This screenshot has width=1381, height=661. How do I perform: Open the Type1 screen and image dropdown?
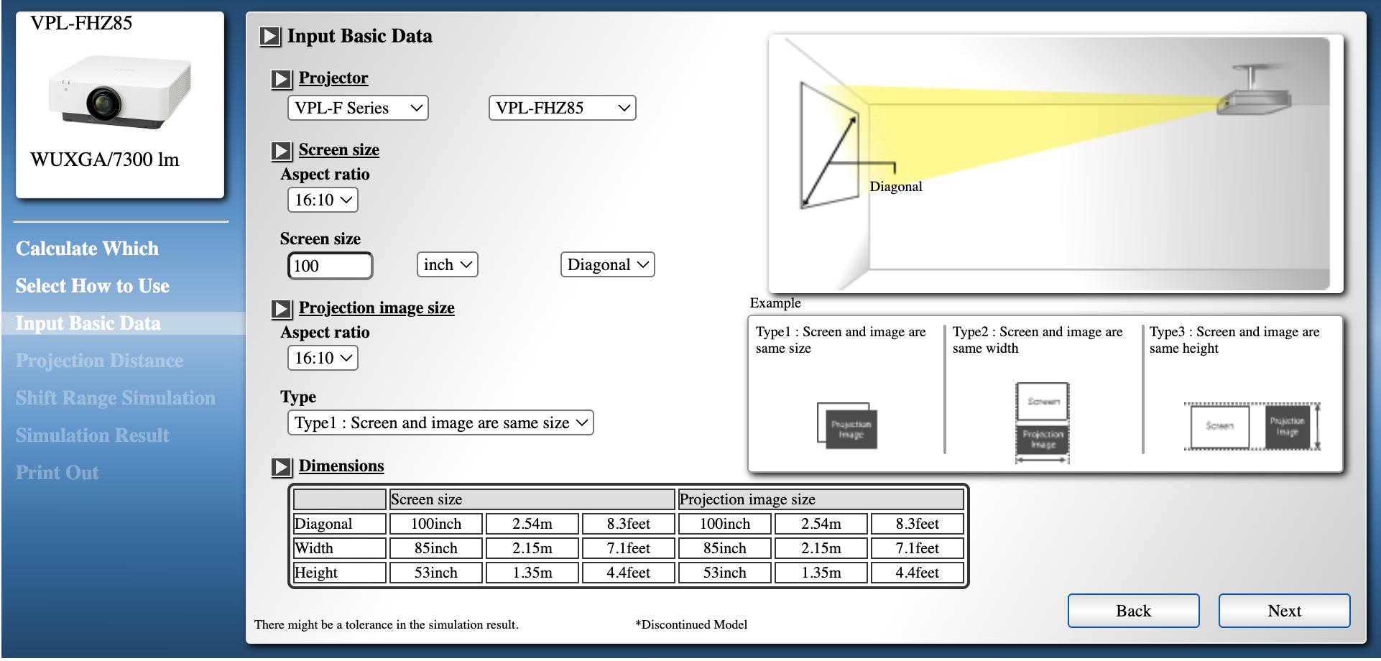click(440, 422)
